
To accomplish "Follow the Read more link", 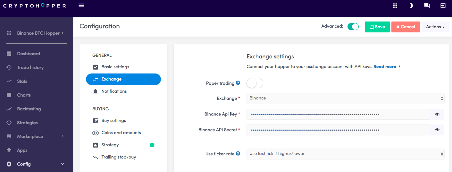I will click(387, 67).
